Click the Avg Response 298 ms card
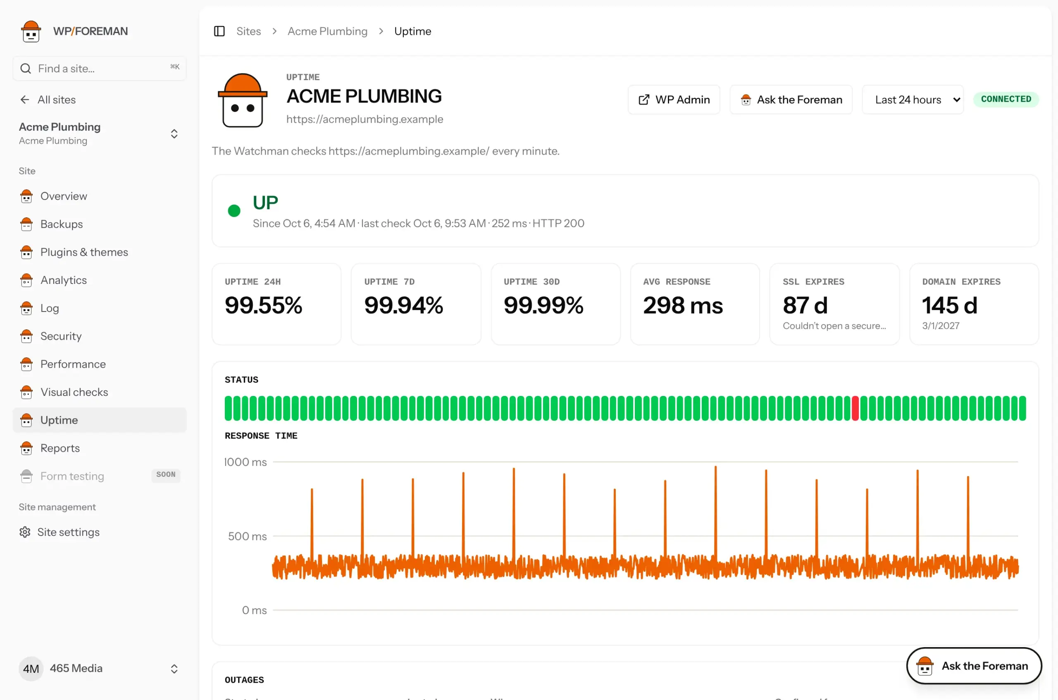 tap(695, 304)
